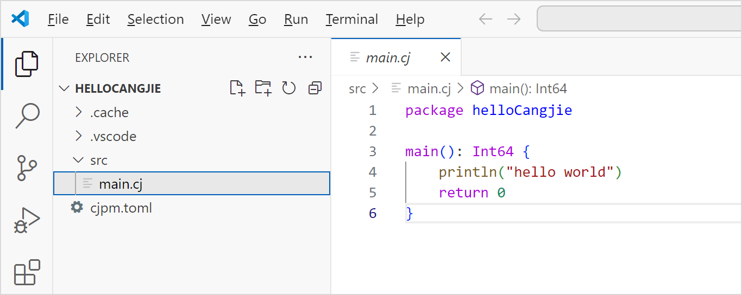Open cjpm.toml from the file tree

point(121,208)
